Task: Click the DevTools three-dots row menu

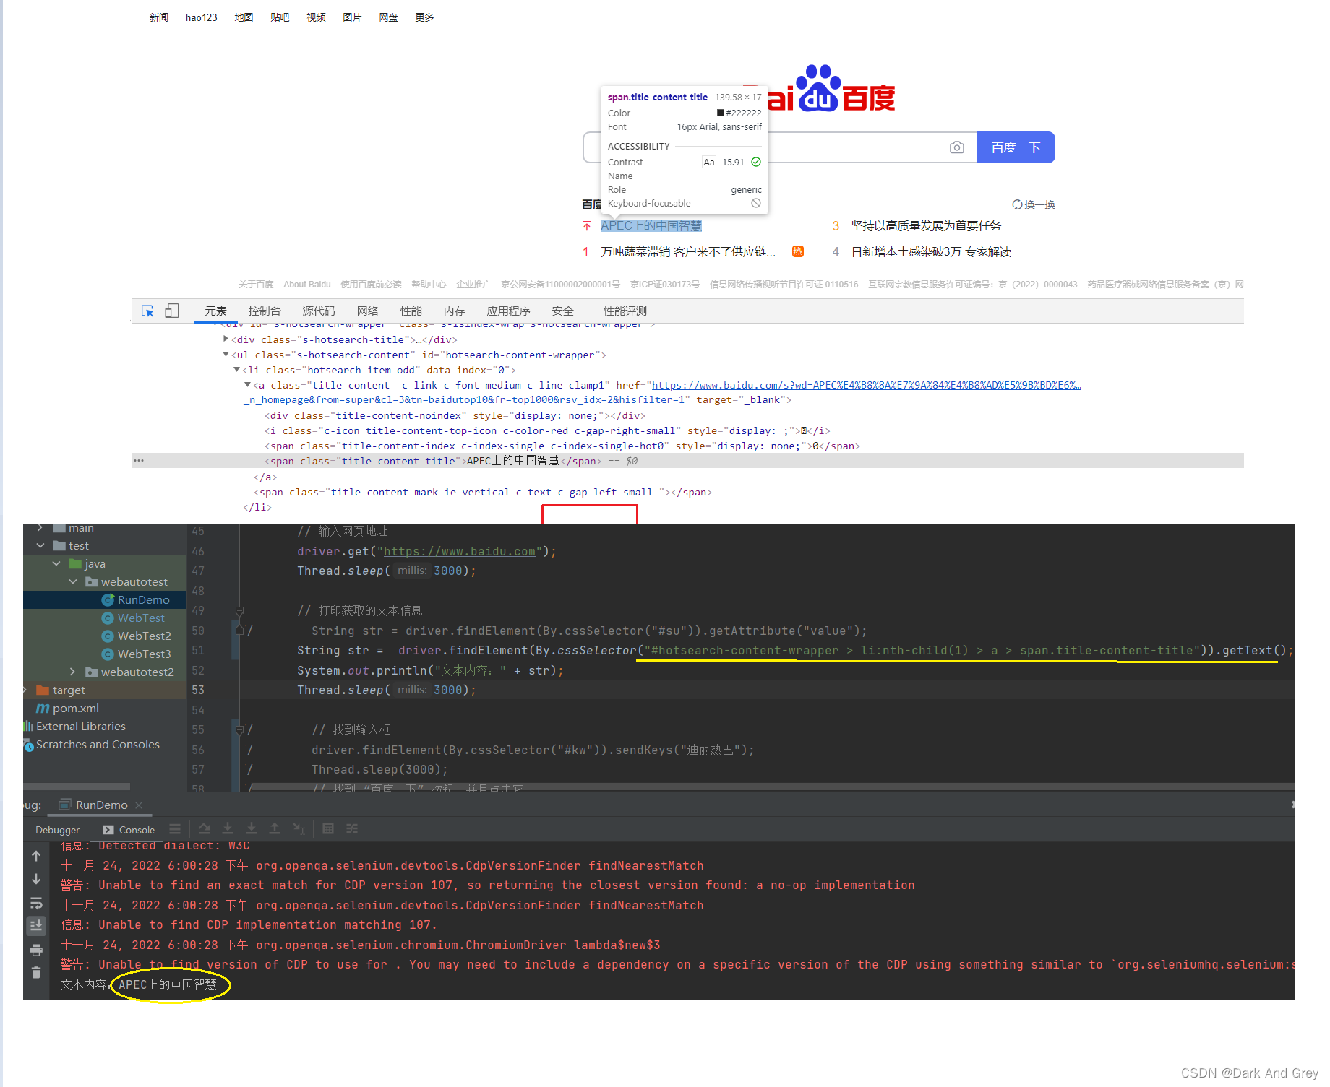Action: 139,461
